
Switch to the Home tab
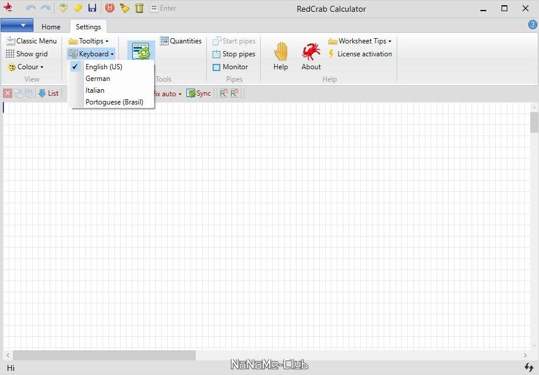tap(51, 27)
